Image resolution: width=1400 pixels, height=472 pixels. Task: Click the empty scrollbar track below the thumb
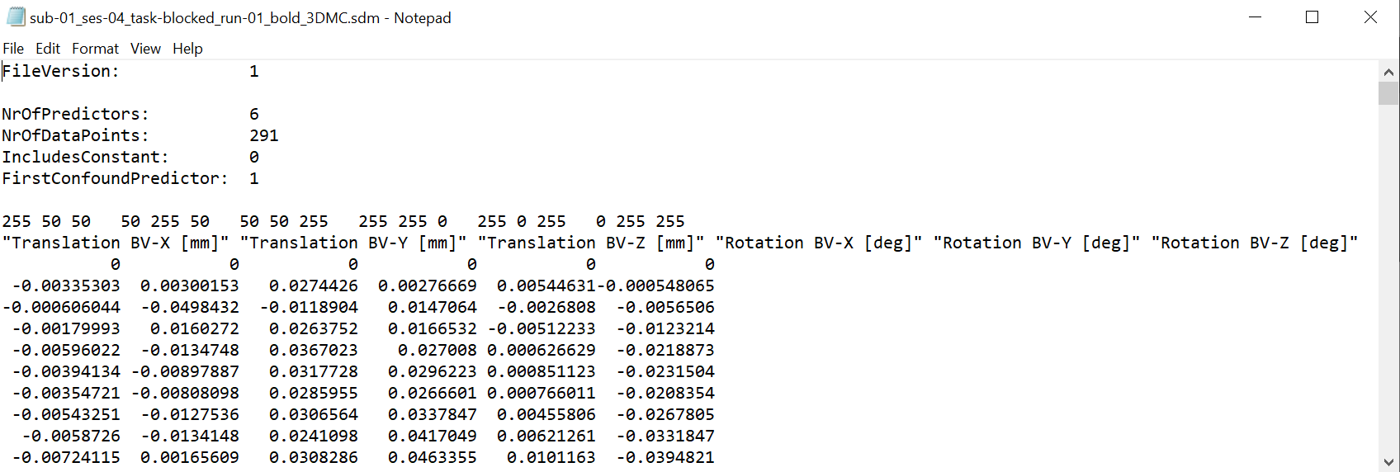(1388, 281)
